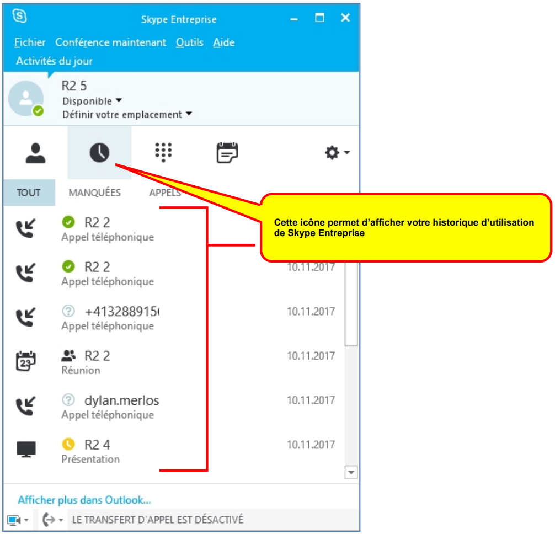The image size is (555, 534).
Task: Click unknown presence icon beside +413288915
Action: [x=68, y=311]
